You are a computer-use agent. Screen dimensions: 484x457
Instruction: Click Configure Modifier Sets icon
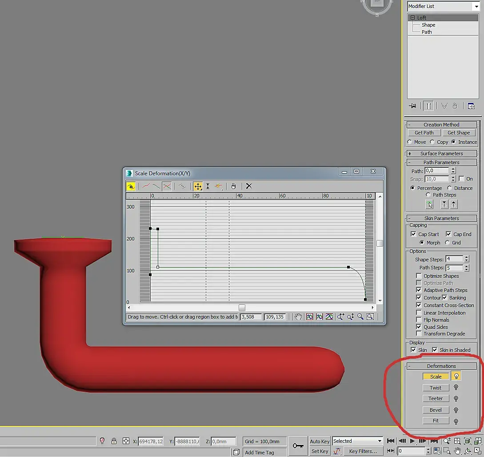(x=471, y=106)
